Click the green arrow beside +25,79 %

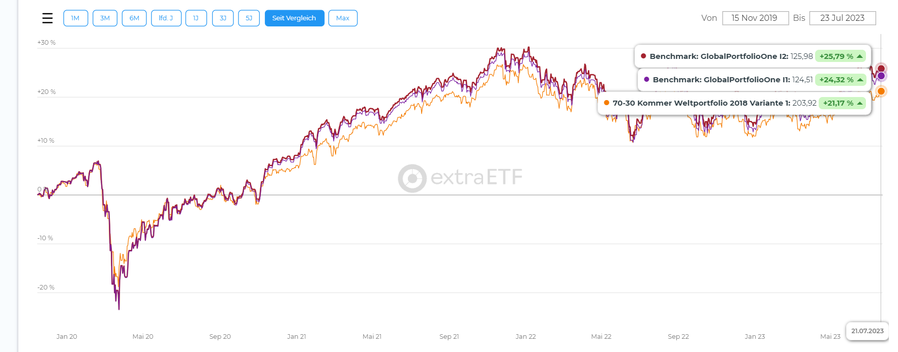(x=860, y=56)
